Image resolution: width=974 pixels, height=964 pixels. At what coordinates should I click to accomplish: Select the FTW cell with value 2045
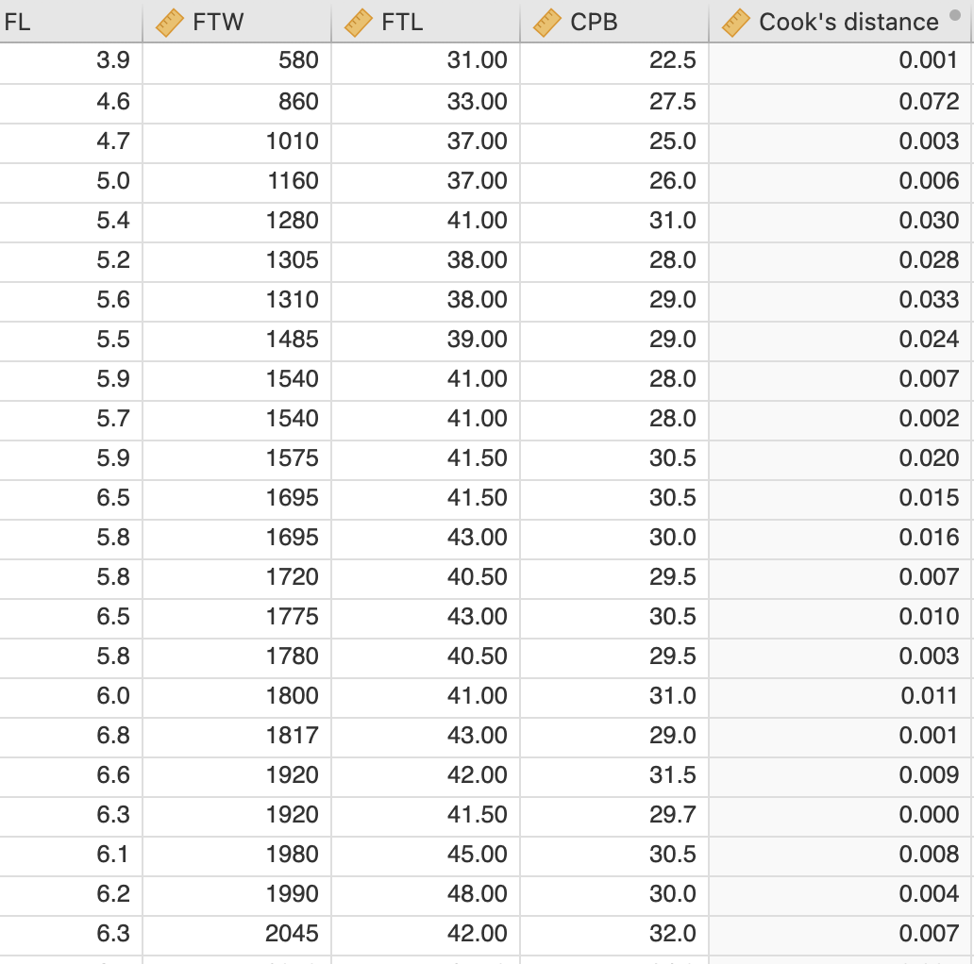[237, 934]
